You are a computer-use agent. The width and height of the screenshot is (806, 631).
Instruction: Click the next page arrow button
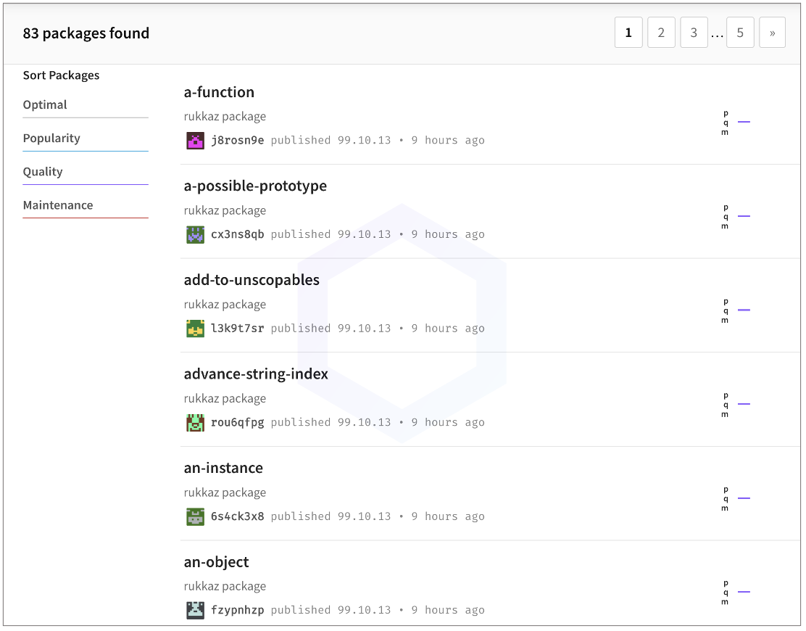click(x=772, y=33)
